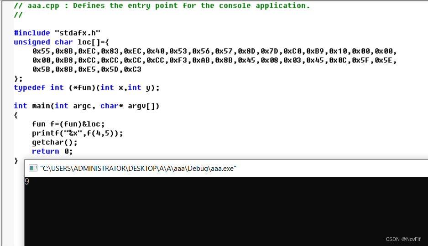
Task: Click the console window icon before aaa.exe path
Action: point(33,168)
